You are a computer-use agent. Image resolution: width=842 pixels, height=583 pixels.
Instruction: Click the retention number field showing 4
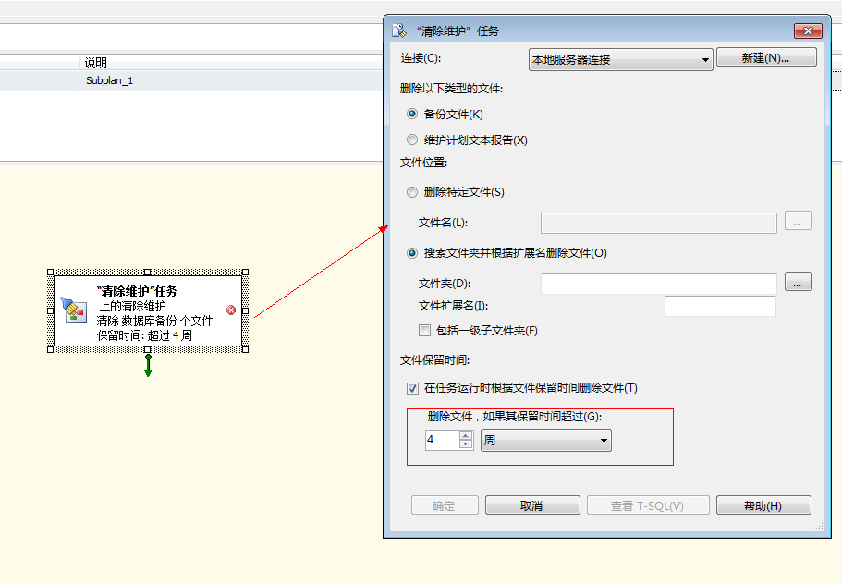coord(443,440)
